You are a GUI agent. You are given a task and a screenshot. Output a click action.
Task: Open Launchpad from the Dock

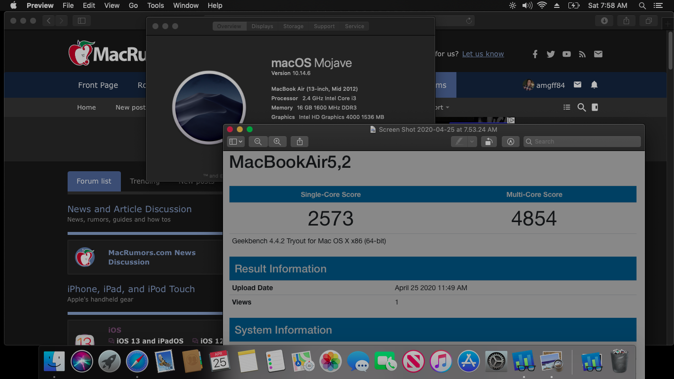(x=110, y=362)
